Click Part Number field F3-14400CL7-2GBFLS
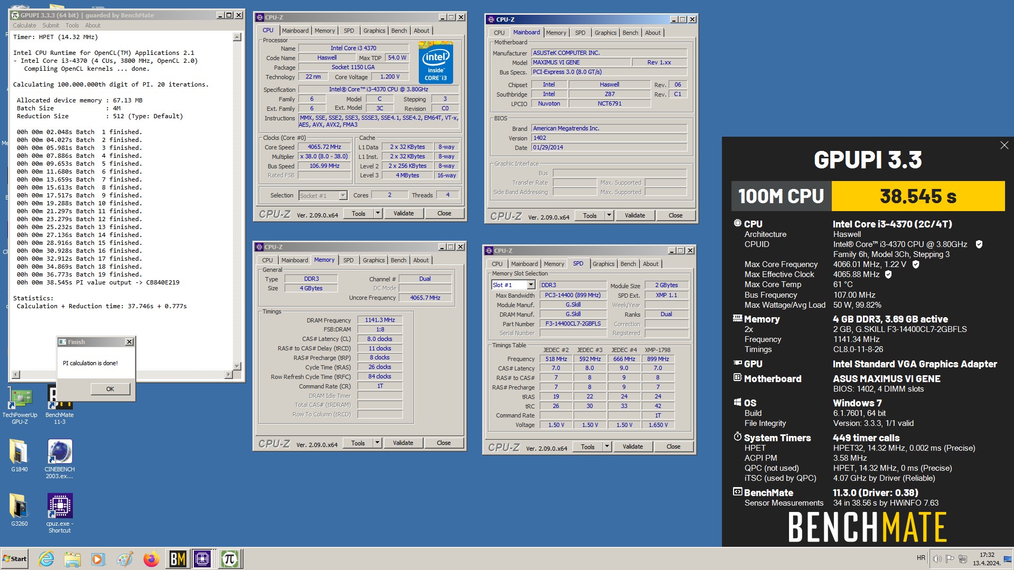Viewport: 1014px width, 570px height. [573, 324]
